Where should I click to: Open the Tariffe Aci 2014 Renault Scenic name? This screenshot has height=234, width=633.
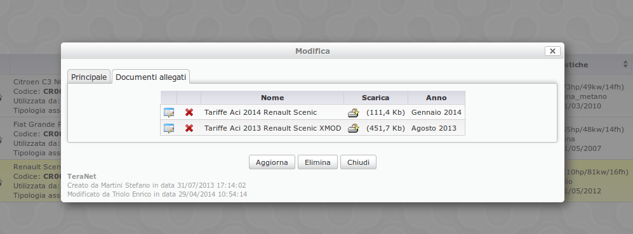260,113
